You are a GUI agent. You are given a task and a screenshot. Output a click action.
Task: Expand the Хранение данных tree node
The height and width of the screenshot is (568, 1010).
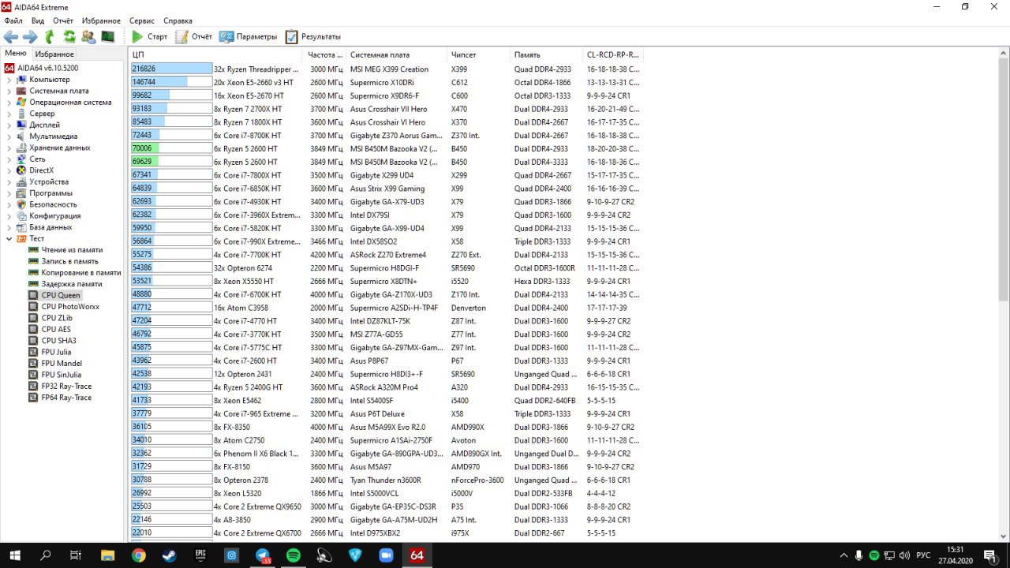(9, 148)
